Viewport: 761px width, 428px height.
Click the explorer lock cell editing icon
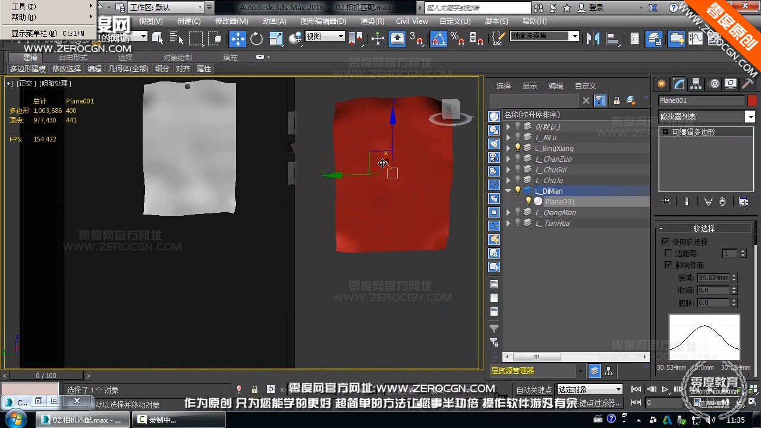617,100
